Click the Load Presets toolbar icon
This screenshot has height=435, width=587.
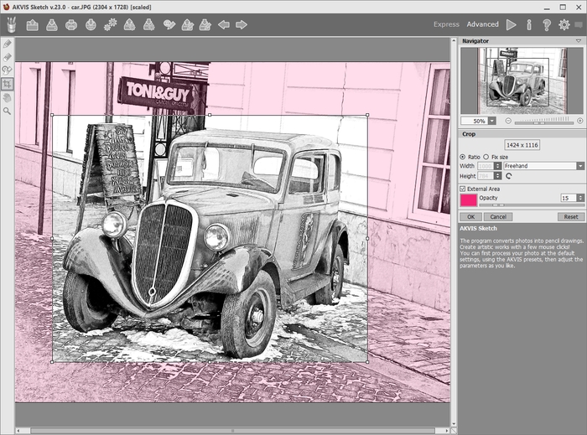(129, 25)
